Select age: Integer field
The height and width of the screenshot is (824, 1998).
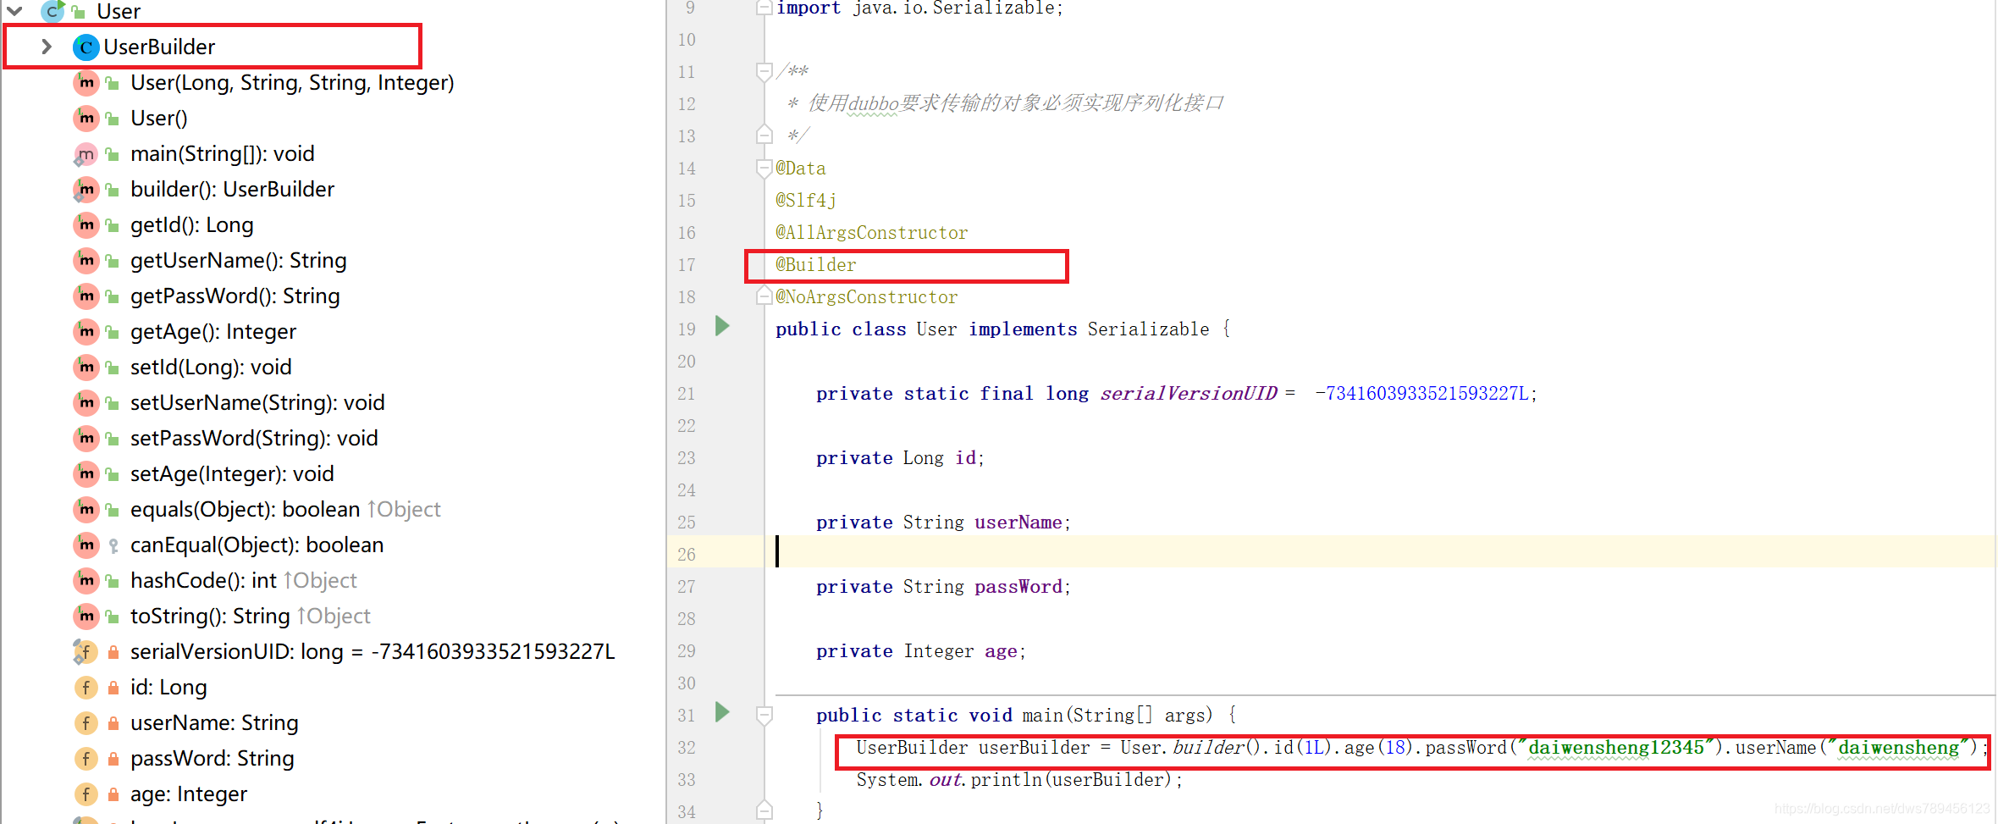(189, 794)
